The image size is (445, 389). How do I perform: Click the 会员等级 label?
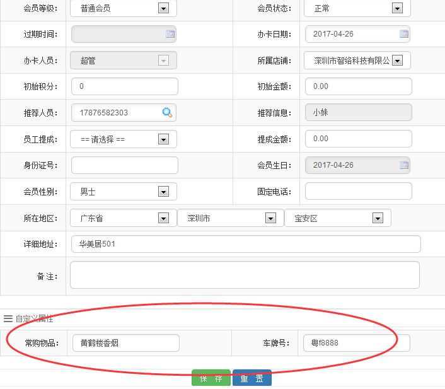[x=40, y=8]
